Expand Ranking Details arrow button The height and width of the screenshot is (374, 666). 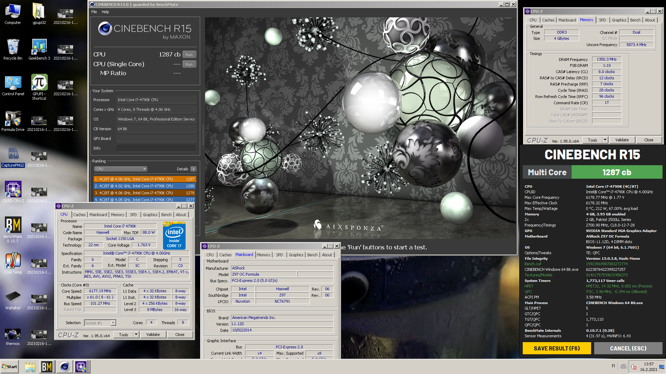[x=194, y=169]
